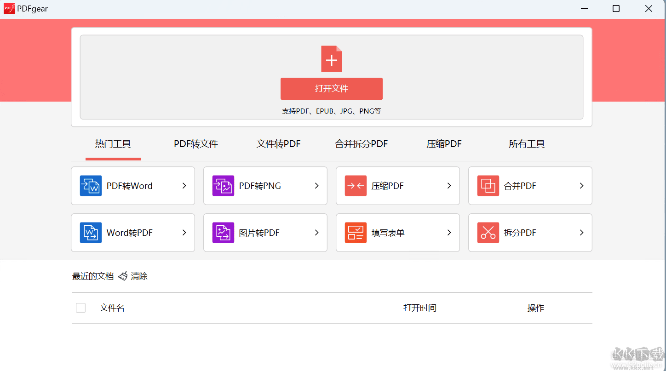Image resolution: width=666 pixels, height=371 pixels.
Task: Click the red add-file plus icon
Action: [331, 59]
